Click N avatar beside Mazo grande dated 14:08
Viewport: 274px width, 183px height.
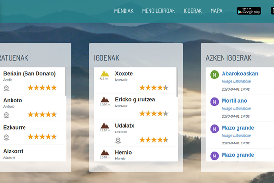(214, 129)
